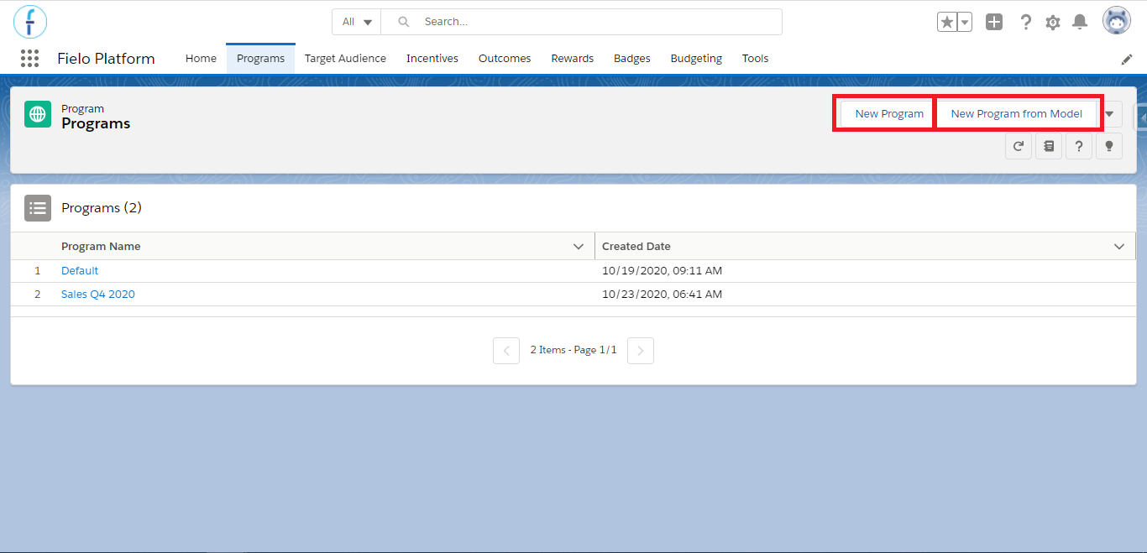The width and height of the screenshot is (1147, 553).
Task: Click the question mark button below New Program
Action: coord(1079,146)
